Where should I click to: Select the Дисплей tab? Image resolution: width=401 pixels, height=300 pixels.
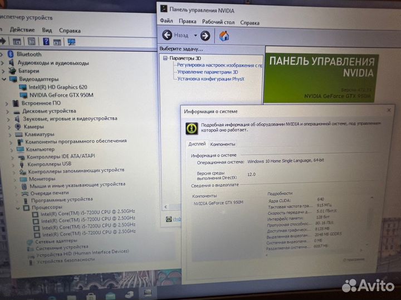pos(197,144)
